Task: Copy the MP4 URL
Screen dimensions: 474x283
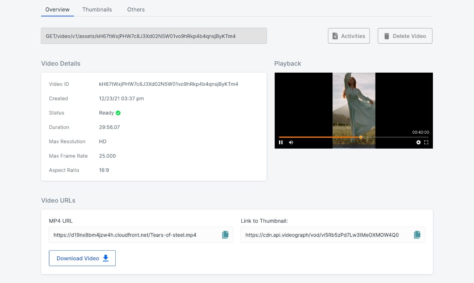Action: [225, 235]
